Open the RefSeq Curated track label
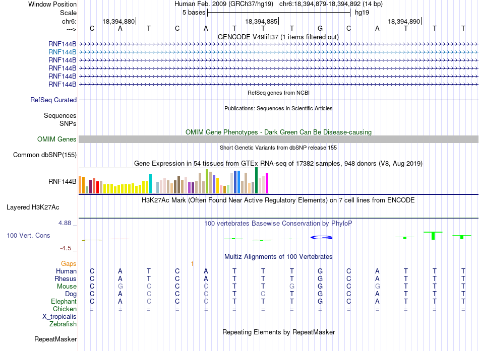 tap(53, 100)
